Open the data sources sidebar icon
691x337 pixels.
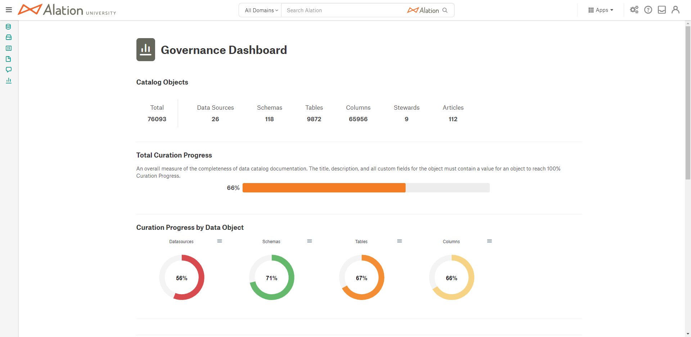click(9, 27)
